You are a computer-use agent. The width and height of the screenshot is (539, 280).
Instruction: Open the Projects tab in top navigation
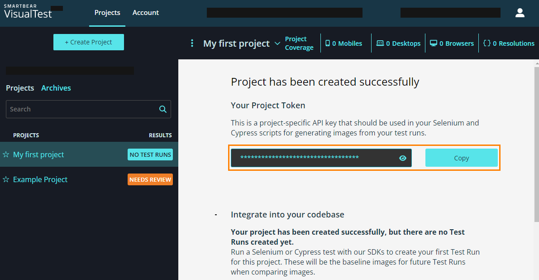coord(107,13)
